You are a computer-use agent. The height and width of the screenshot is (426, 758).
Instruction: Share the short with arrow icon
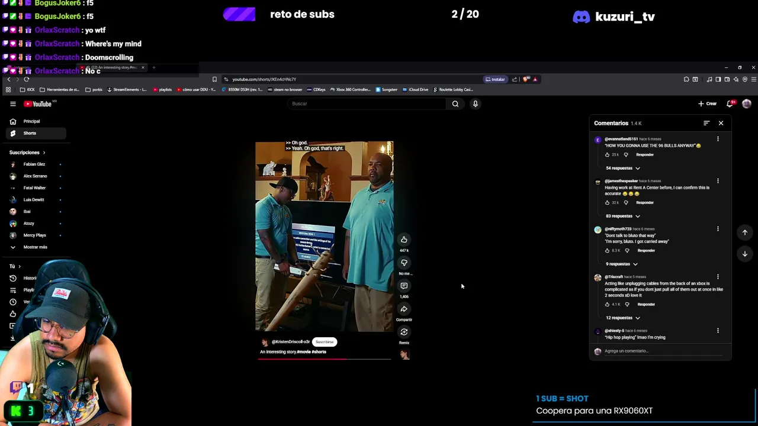404,309
